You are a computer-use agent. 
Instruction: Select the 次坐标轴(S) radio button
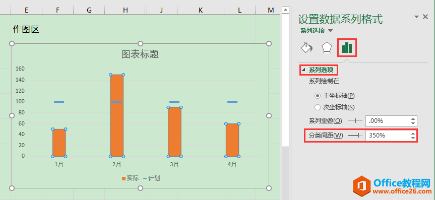(318, 107)
